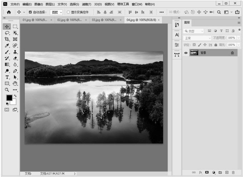Click the three-dots more options button

tap(162, 12)
